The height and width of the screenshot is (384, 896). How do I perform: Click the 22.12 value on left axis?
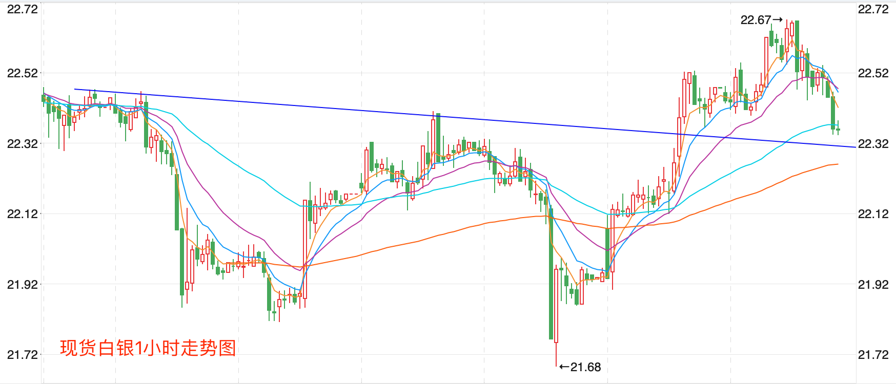22,214
